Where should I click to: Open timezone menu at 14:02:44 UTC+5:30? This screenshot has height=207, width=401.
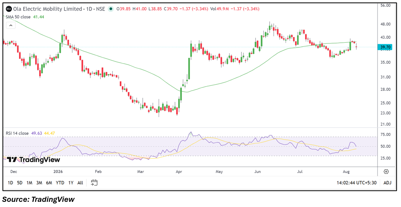(x=357, y=183)
